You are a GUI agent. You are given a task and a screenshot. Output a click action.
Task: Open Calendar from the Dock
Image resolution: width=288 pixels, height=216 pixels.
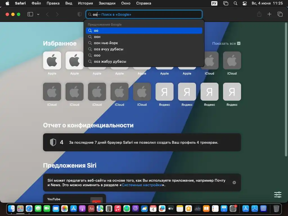(153, 208)
